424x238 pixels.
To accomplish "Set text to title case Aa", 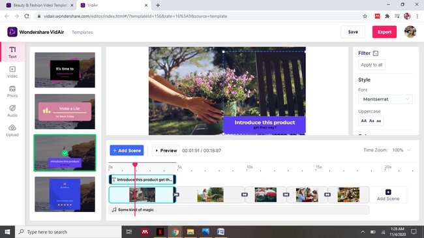I will point(372,121).
